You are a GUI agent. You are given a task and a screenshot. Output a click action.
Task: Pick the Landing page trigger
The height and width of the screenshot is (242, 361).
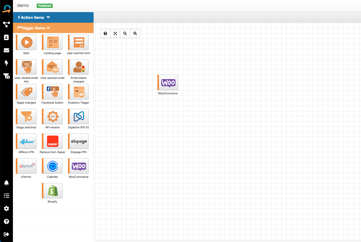52,43
